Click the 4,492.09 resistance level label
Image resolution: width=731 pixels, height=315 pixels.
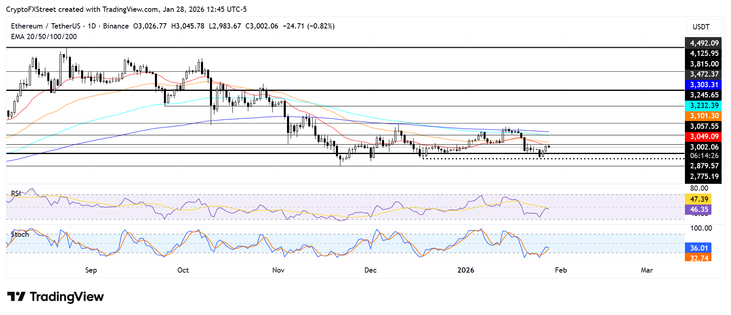tap(703, 43)
